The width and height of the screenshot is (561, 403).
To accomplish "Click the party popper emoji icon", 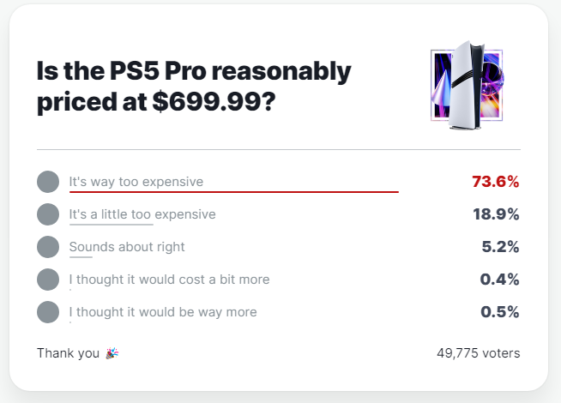I will click(112, 353).
